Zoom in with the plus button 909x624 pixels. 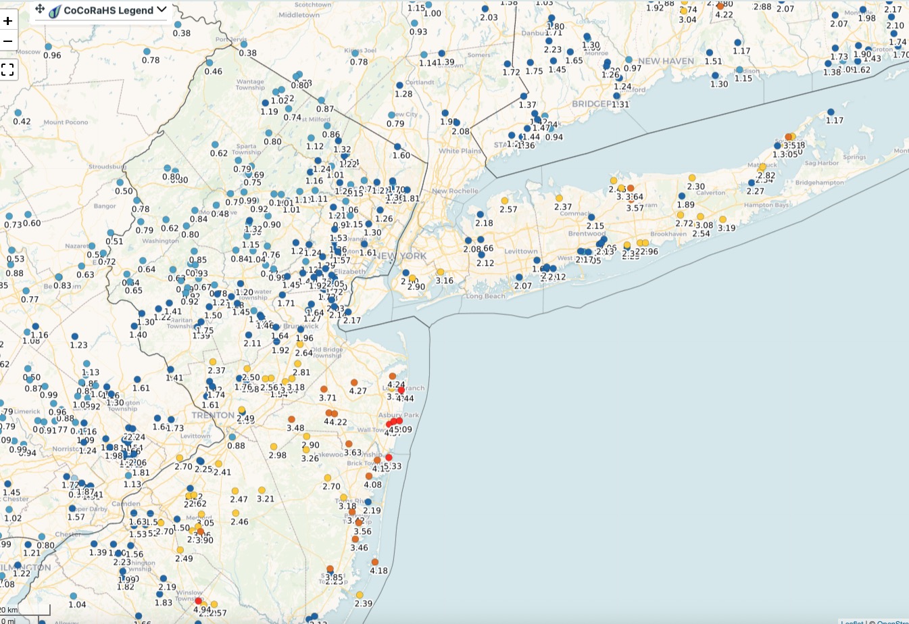tap(8, 21)
